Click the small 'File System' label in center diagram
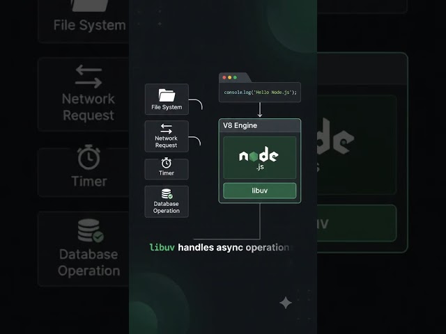Screen dimensions: 446x334 click(167, 107)
